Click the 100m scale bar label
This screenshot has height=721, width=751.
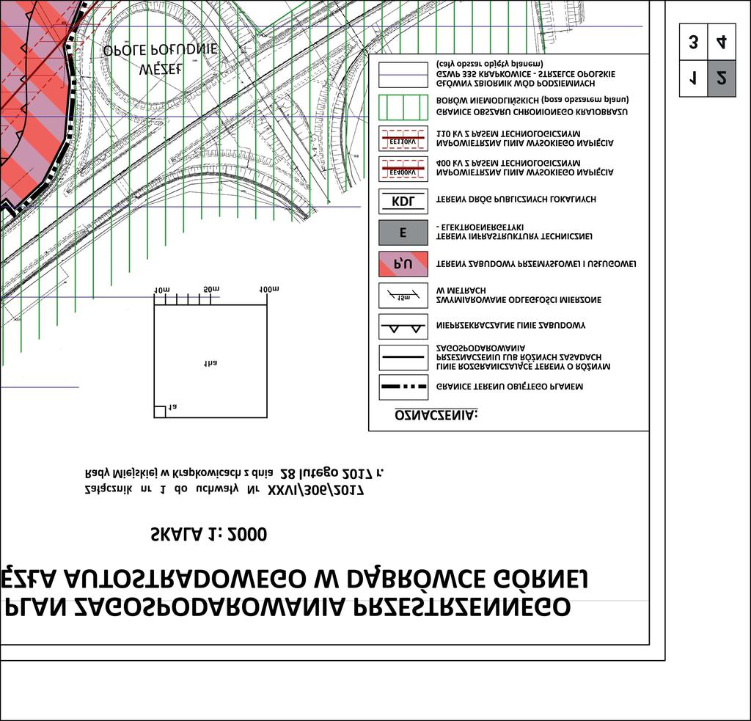269,290
